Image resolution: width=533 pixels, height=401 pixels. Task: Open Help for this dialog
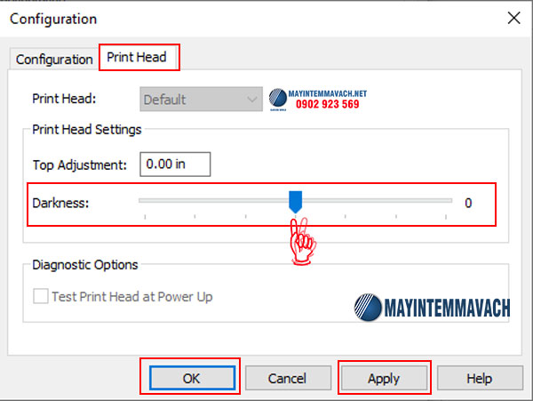[479, 378]
